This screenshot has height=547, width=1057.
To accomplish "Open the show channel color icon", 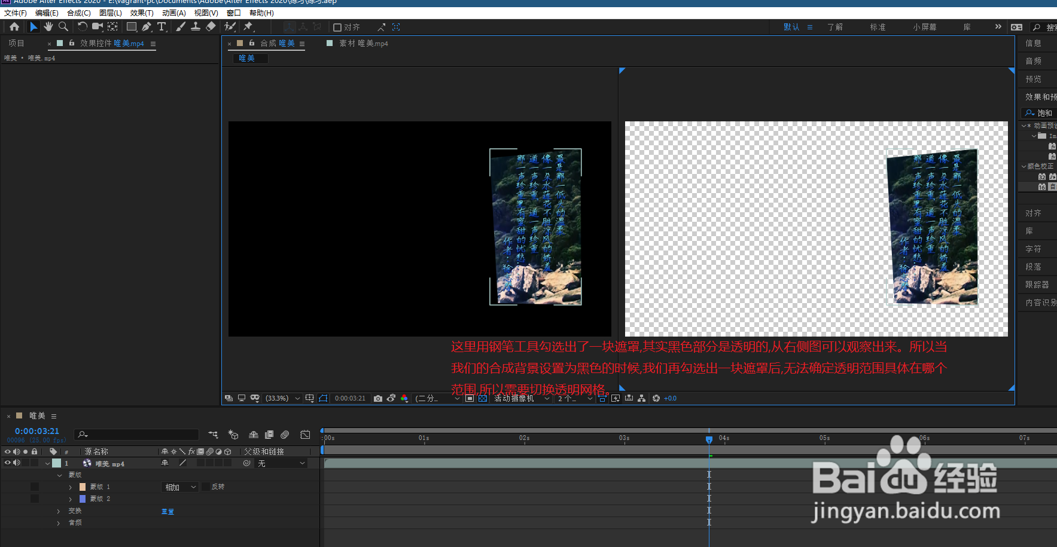I will 404,398.
